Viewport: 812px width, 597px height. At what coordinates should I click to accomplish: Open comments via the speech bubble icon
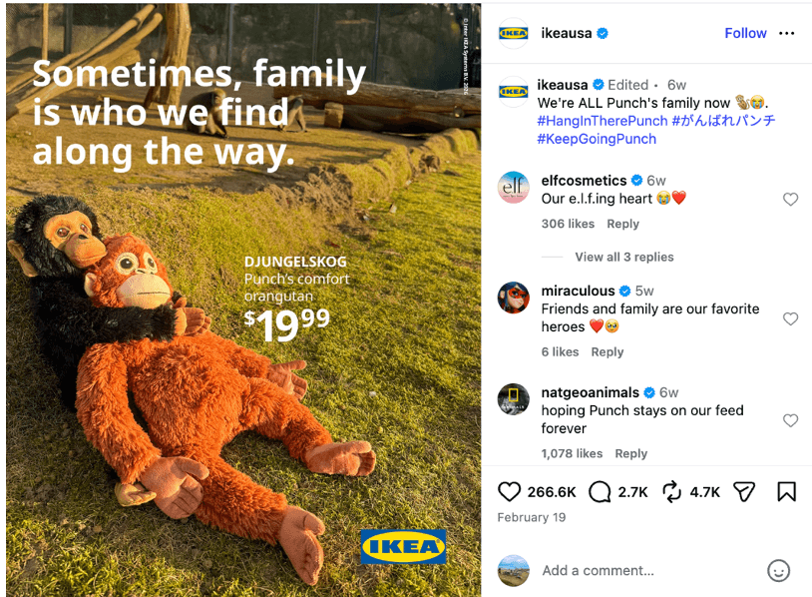coord(600,491)
